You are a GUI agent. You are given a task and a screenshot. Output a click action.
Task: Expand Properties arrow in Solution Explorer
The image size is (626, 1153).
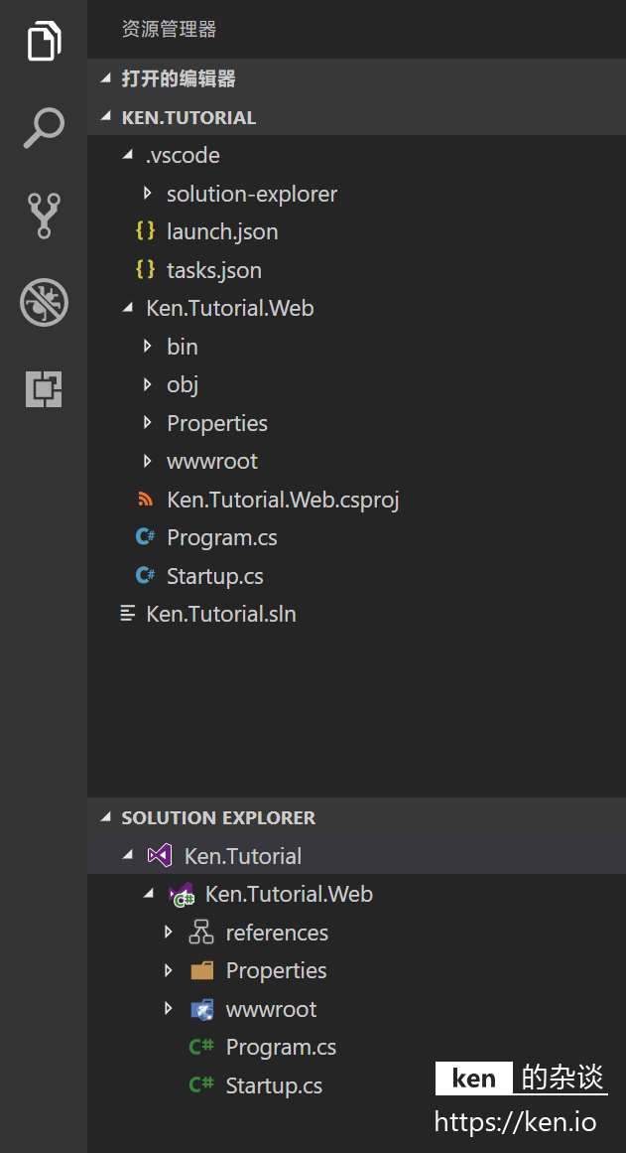point(169,970)
